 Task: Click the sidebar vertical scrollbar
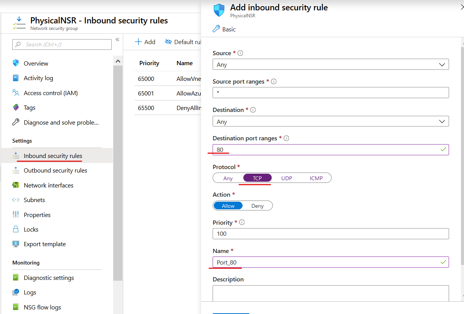118,173
